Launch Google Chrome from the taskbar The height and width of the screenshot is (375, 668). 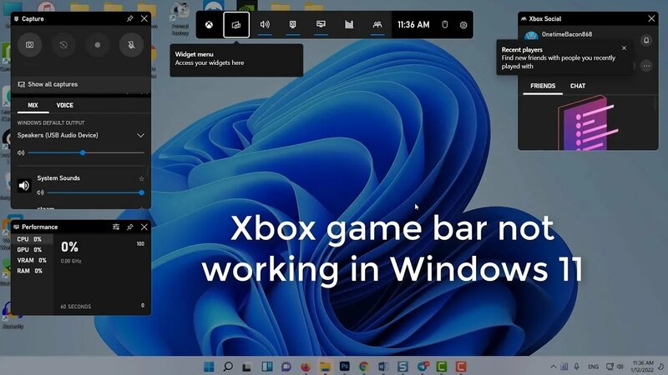pyautogui.click(x=363, y=367)
